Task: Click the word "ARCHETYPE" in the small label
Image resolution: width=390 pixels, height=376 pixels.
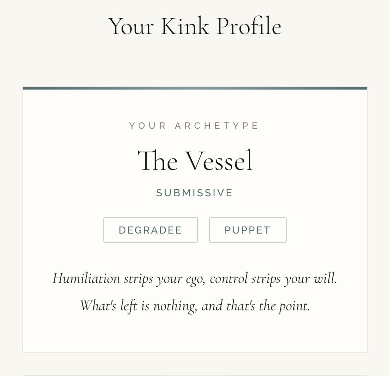Action: point(217,126)
